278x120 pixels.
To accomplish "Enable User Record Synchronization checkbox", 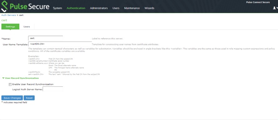I will point(10,84).
